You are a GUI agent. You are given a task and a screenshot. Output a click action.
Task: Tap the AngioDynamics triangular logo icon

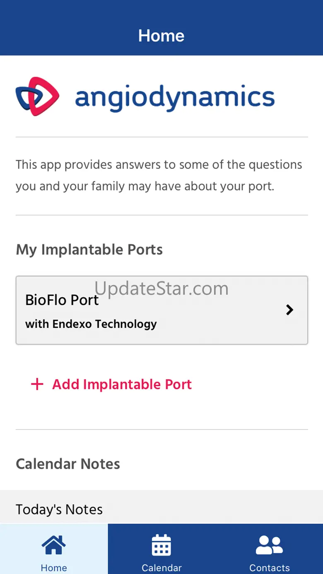[x=37, y=96]
